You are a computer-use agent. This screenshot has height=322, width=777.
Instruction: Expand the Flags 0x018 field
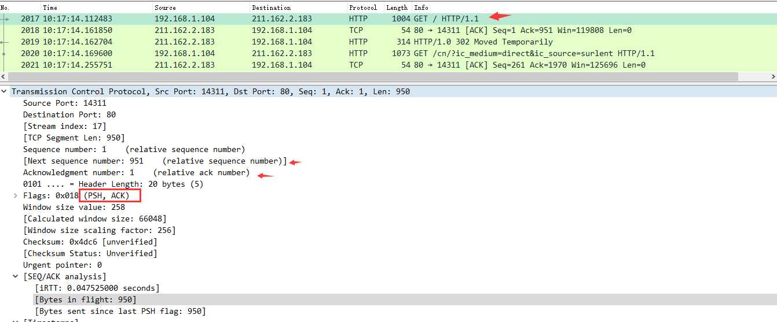[16, 195]
